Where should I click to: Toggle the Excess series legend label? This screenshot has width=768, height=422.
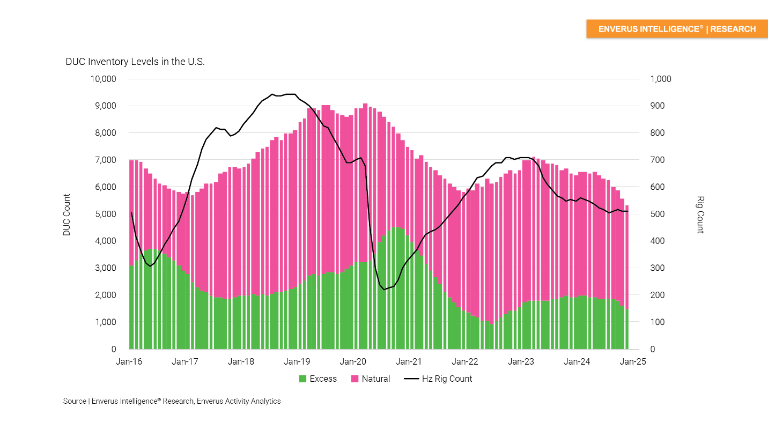pyautogui.click(x=323, y=379)
